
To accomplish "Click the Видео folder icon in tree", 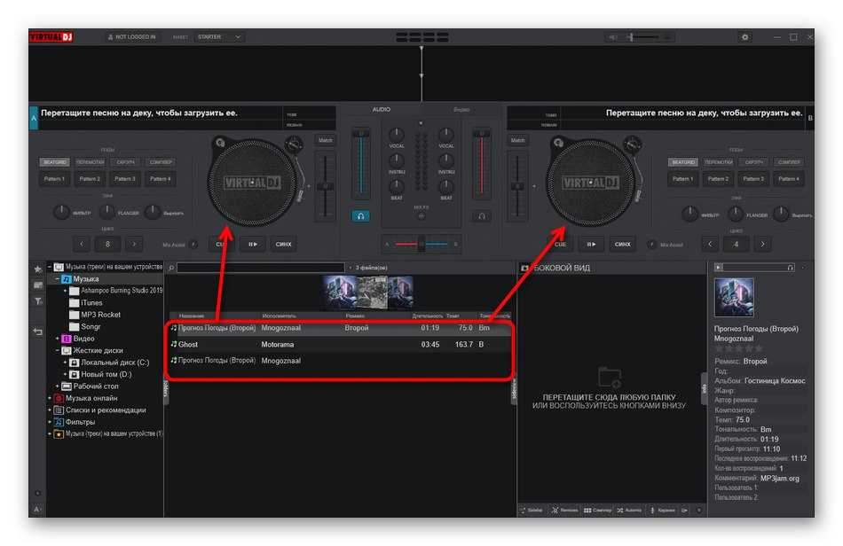I will click(67, 339).
